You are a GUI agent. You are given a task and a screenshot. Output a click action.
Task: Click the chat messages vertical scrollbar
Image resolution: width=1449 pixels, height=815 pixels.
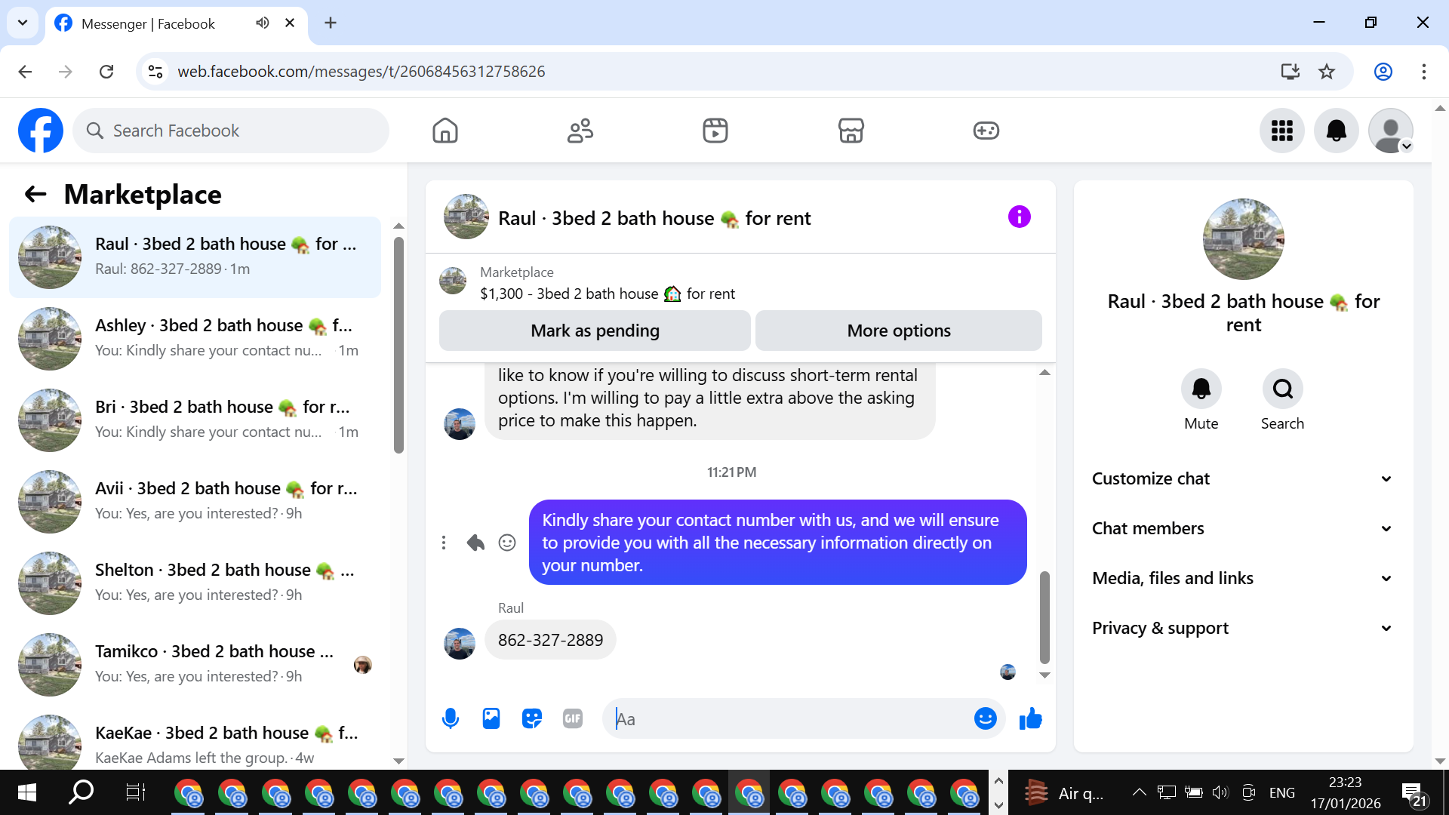pos(1044,616)
